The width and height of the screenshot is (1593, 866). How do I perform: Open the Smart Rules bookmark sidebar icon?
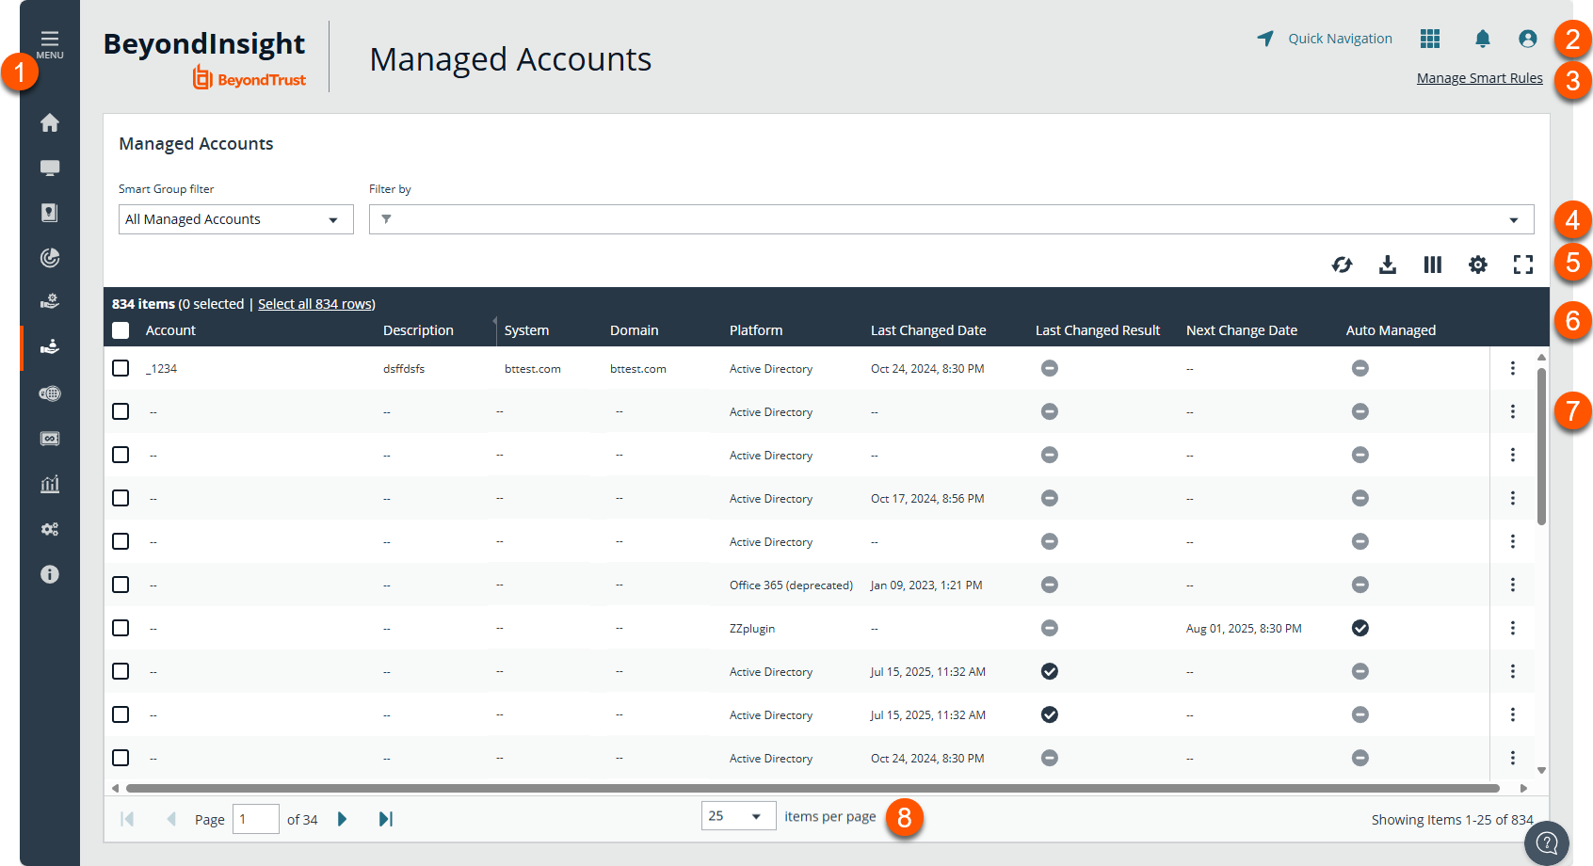point(50,213)
